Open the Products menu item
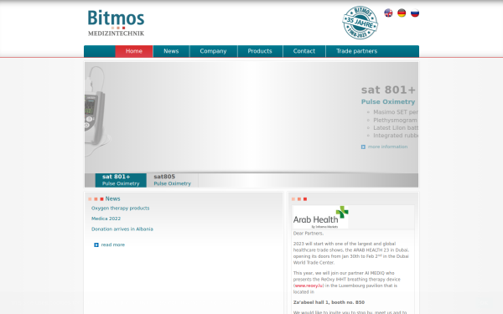 (260, 51)
